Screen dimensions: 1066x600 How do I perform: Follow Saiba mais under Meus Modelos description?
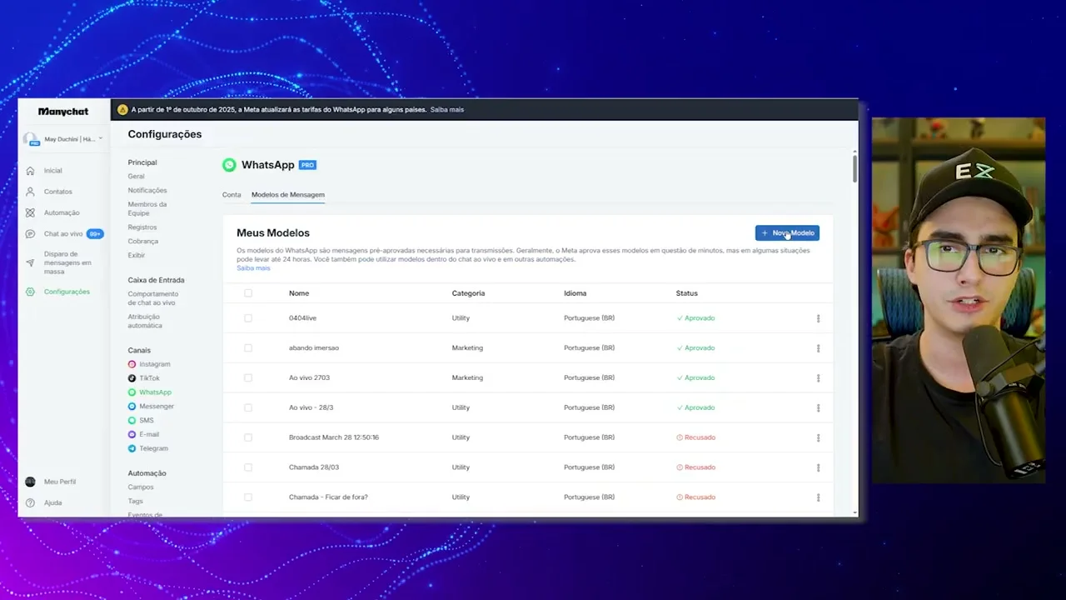tap(253, 268)
